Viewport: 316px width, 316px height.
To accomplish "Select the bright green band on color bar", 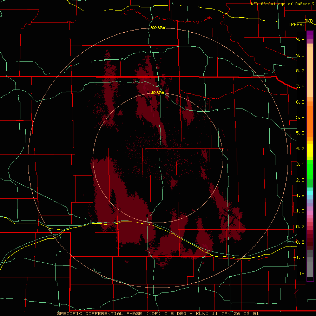I will pos(310,169).
